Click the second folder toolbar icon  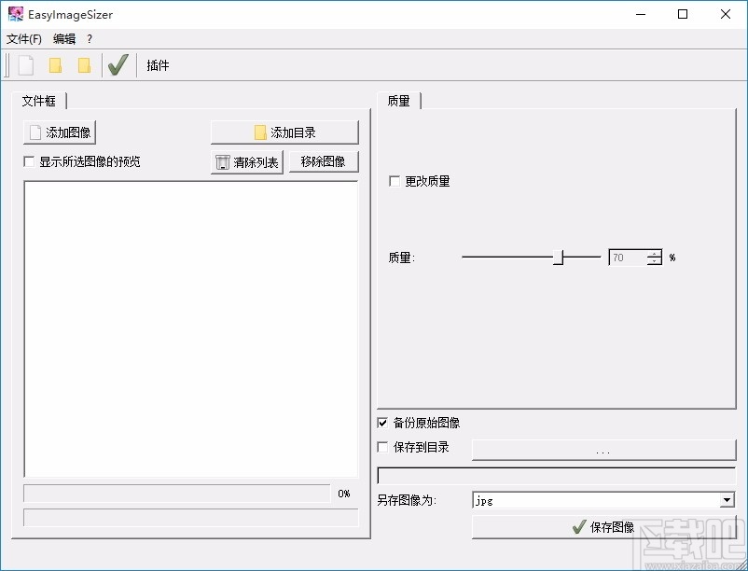pyautogui.click(x=85, y=64)
